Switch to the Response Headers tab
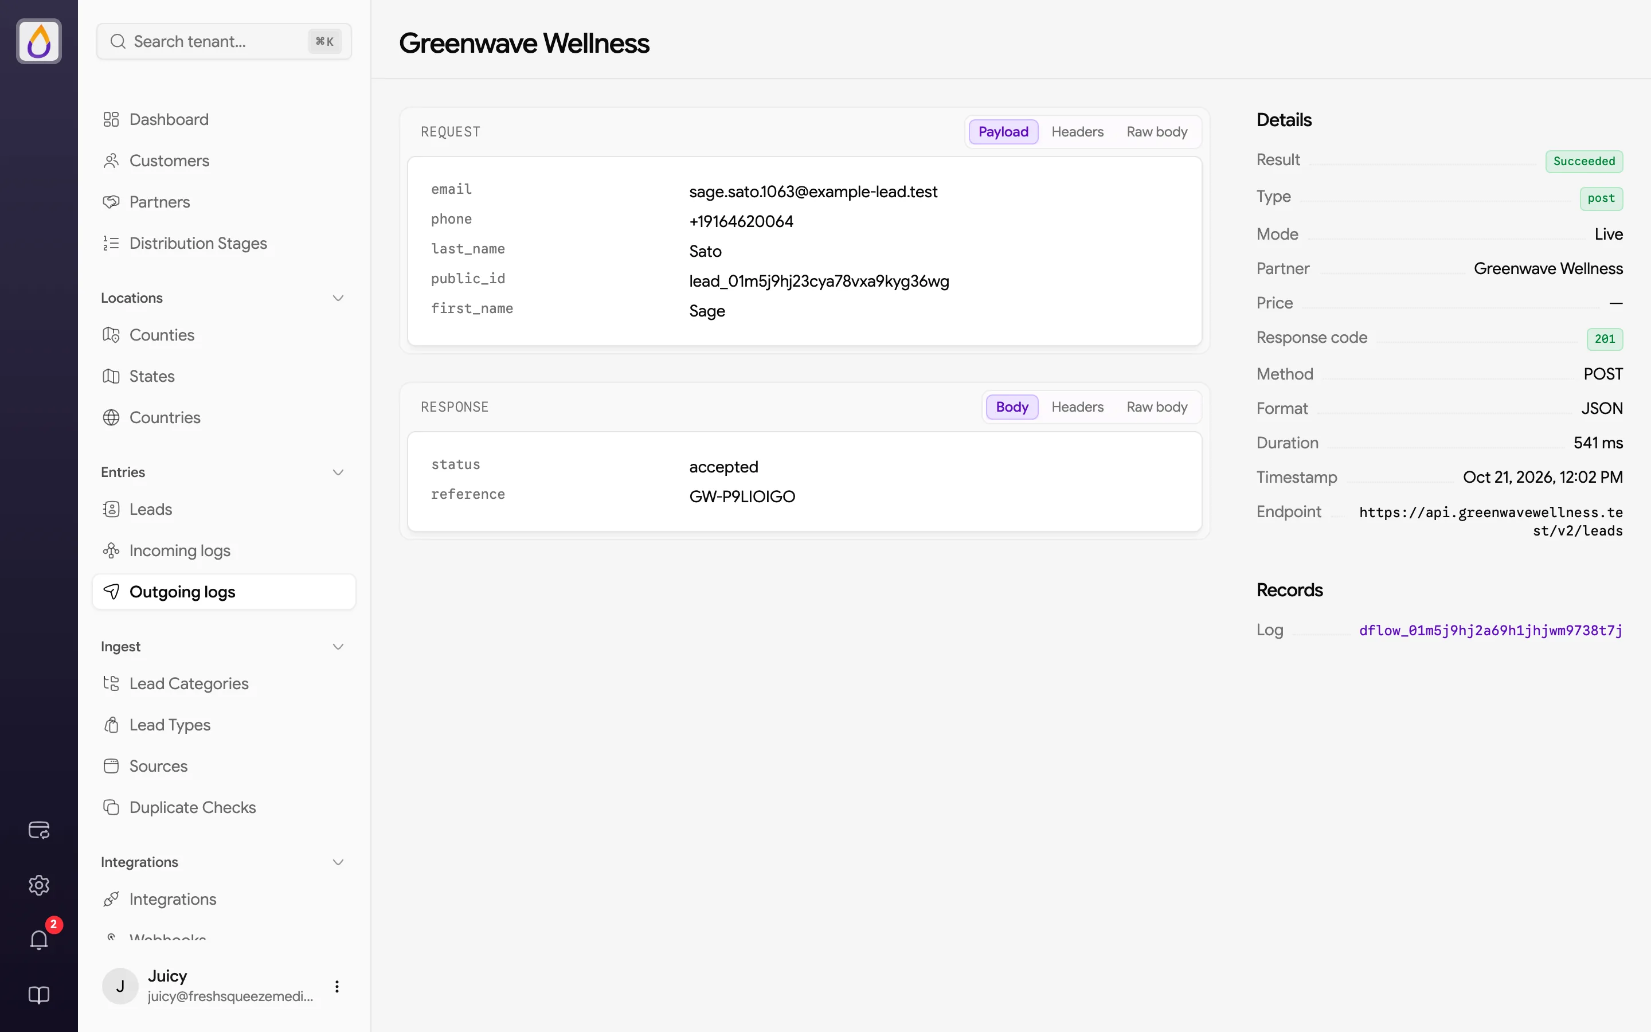1651x1032 pixels. pyautogui.click(x=1077, y=407)
